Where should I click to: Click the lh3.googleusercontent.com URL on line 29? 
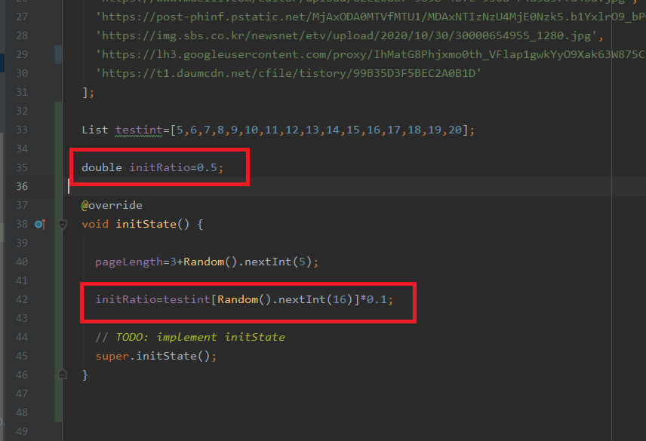371,55
